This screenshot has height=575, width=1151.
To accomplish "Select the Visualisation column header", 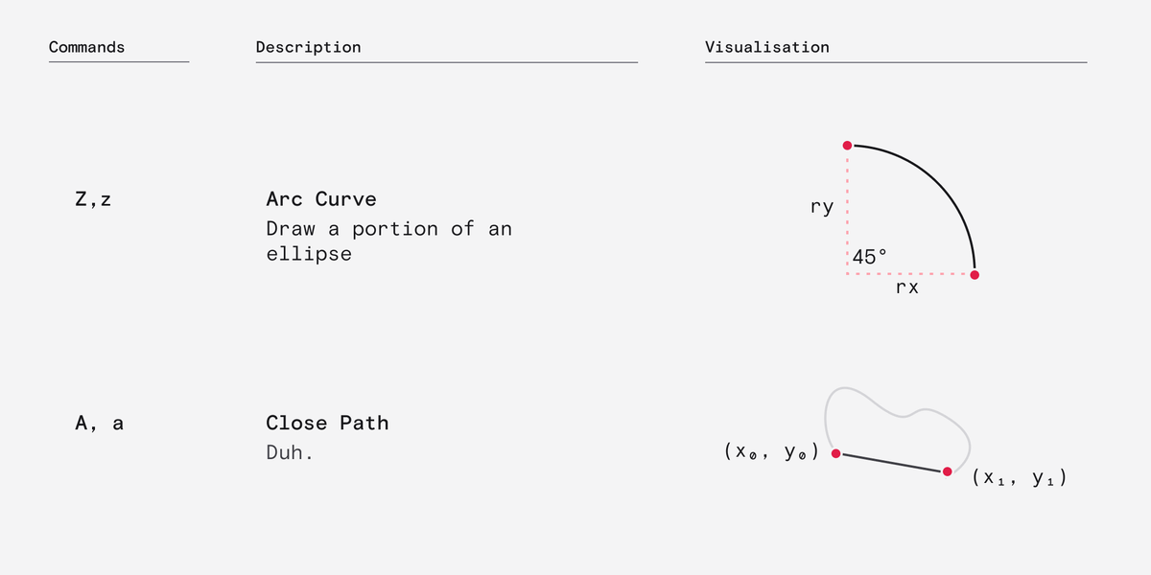I will coord(766,47).
